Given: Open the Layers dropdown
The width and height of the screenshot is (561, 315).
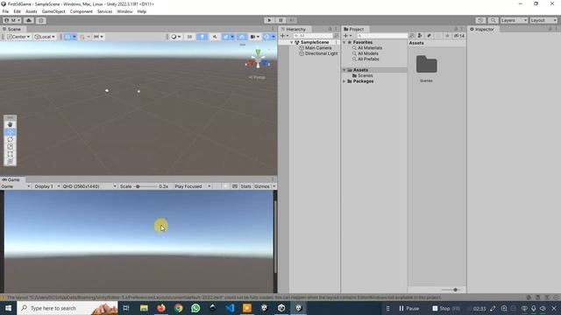Looking at the screenshot, I should click(x=514, y=20).
